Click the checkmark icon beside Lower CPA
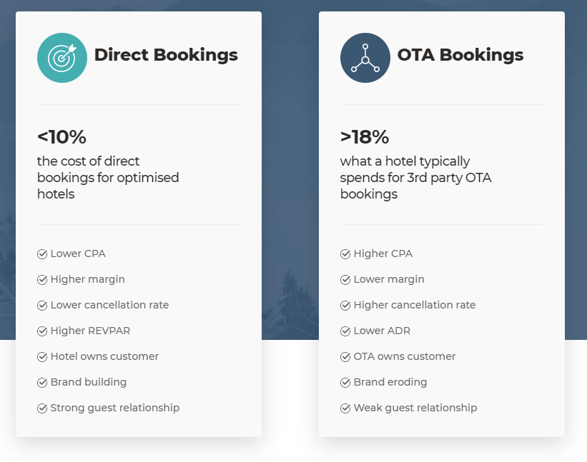 pos(42,254)
